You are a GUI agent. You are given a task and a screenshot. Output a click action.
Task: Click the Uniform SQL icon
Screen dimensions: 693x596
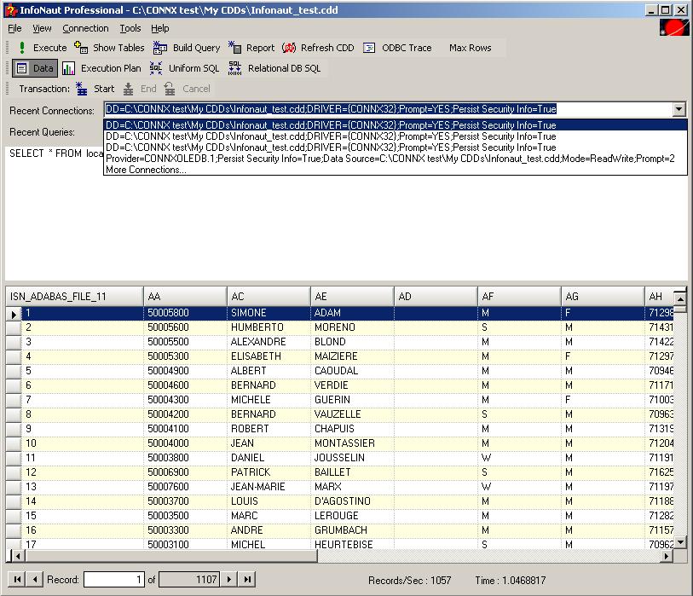156,68
